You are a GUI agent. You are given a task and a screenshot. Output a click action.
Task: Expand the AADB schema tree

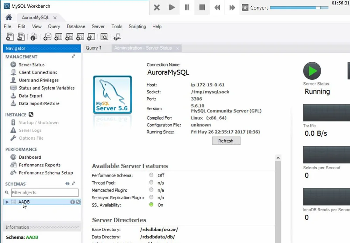point(7,202)
